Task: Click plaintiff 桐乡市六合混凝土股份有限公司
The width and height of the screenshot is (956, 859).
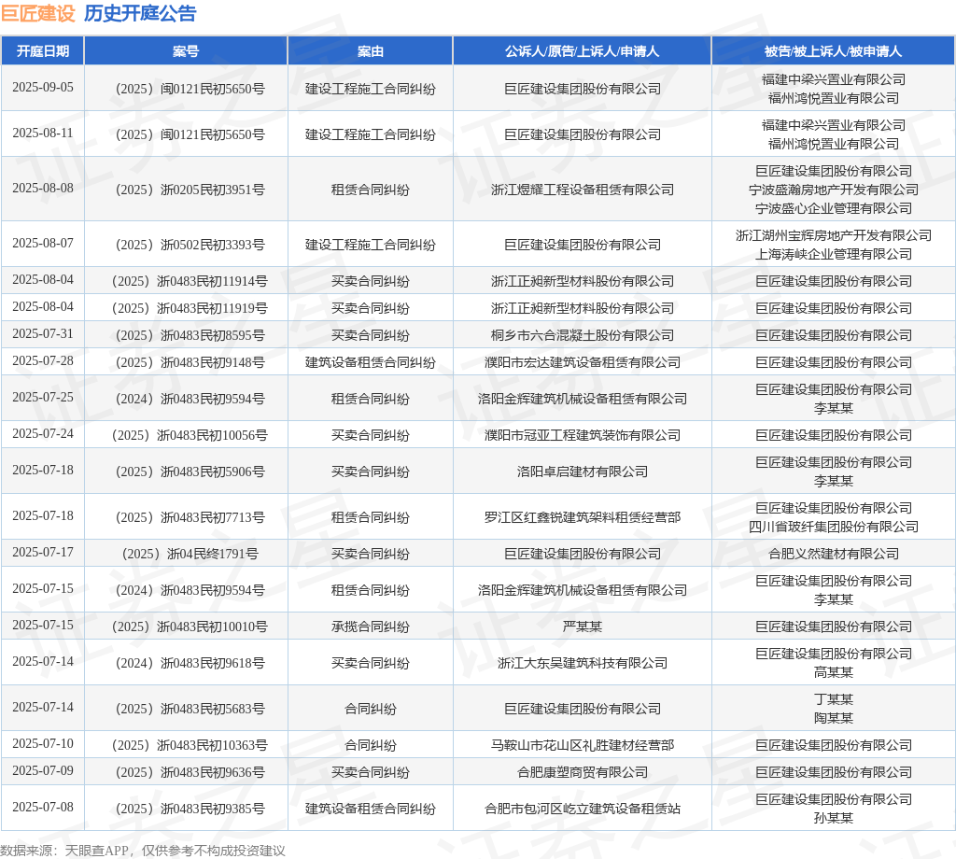Action: [583, 335]
